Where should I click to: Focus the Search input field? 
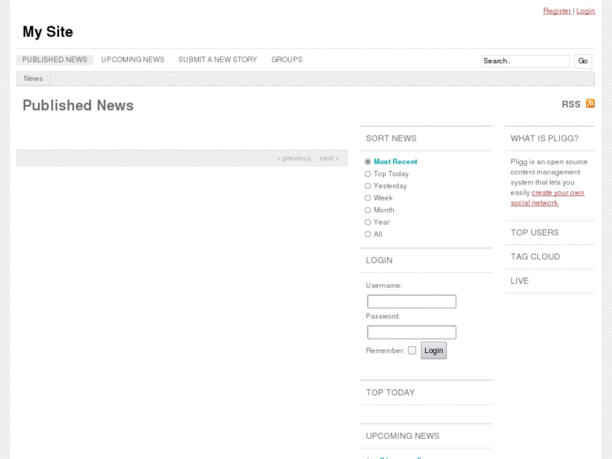(x=525, y=61)
